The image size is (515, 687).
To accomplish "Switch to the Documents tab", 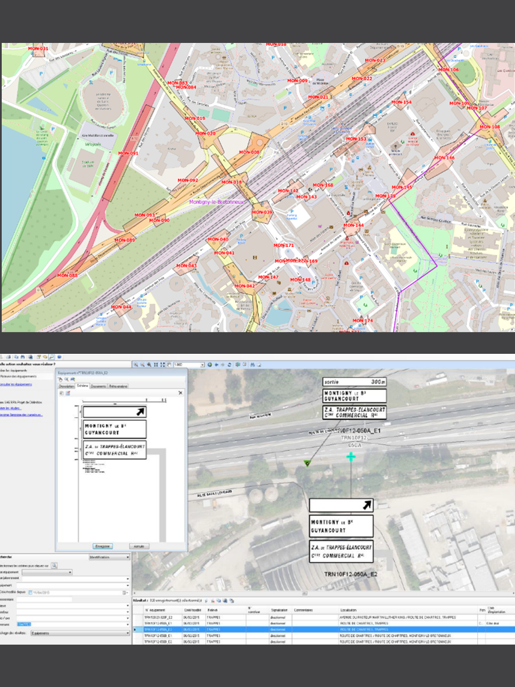I will pyautogui.click(x=98, y=386).
